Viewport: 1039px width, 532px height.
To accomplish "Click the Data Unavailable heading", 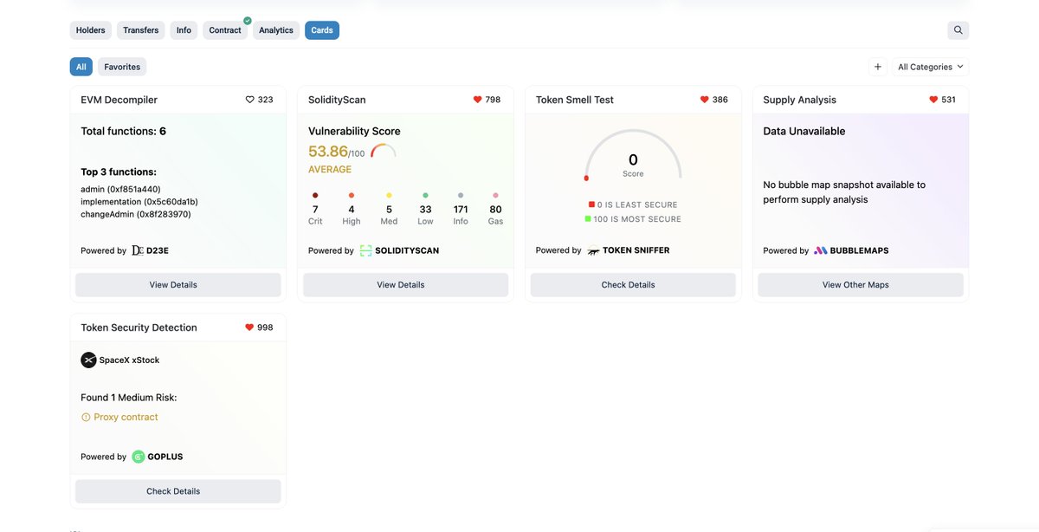I will pyautogui.click(x=804, y=132).
